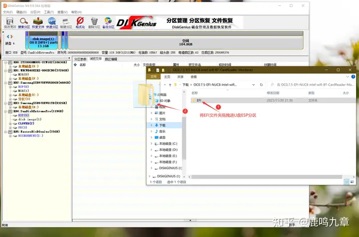The image size is (359, 237).
Task: Collapse the HD3 Samsung 932GB disk node
Action: pos(5,103)
